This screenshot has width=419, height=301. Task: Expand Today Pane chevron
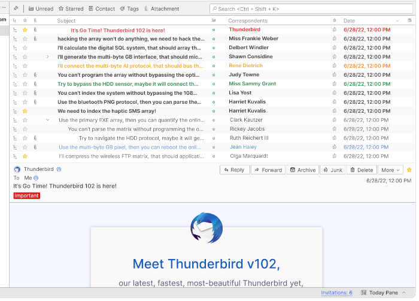point(404,293)
